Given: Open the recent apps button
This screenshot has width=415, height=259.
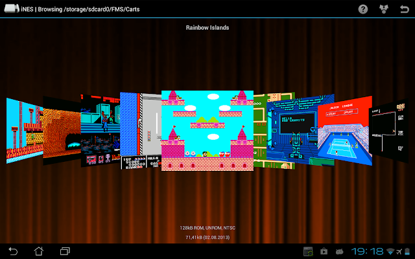Looking at the screenshot, I should tap(65, 251).
